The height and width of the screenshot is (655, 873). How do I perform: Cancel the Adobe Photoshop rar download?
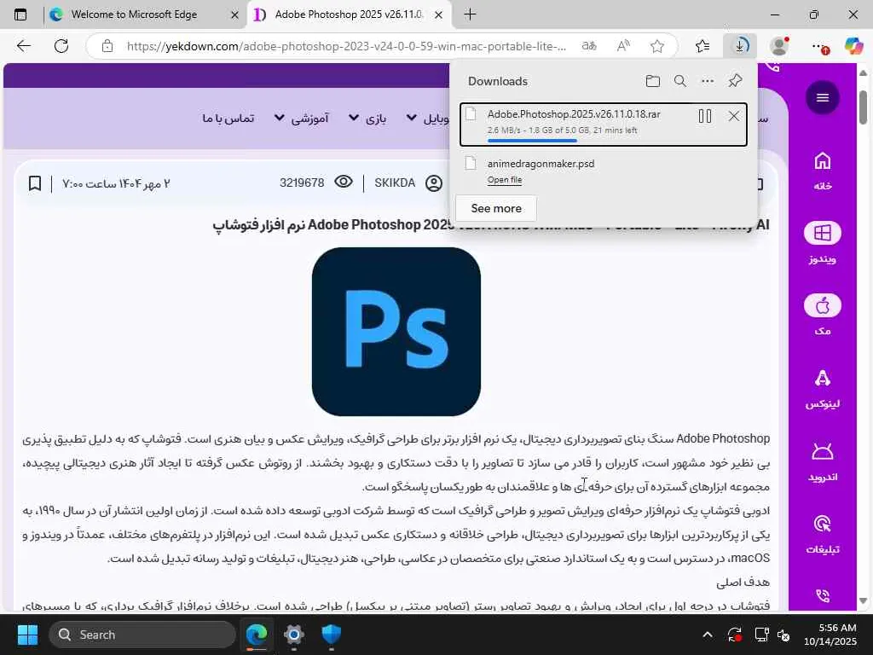[x=734, y=116]
